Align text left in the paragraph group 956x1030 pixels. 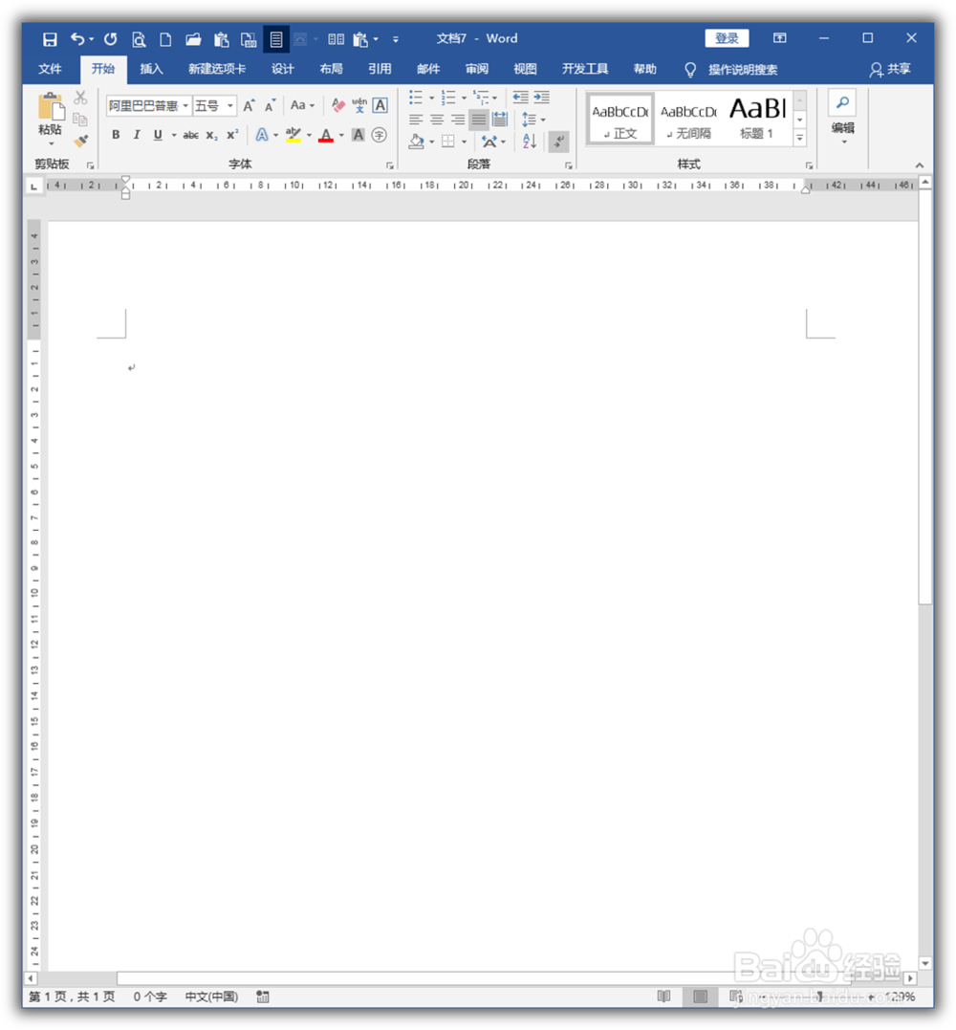pyautogui.click(x=416, y=120)
